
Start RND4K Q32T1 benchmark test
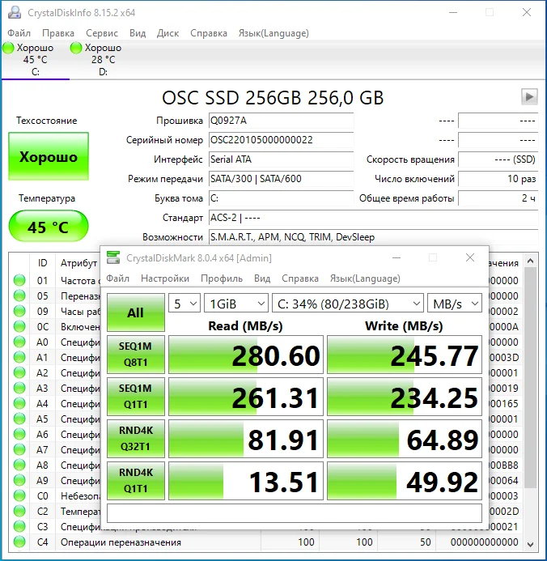[136, 439]
